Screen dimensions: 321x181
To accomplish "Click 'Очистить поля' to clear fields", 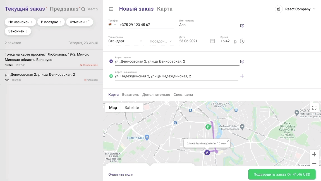I will [x=121, y=175].
